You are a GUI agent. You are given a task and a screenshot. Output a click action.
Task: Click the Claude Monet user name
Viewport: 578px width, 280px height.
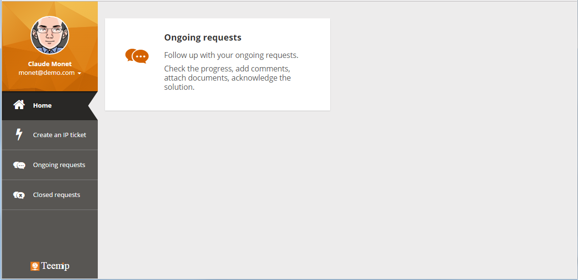pos(50,64)
